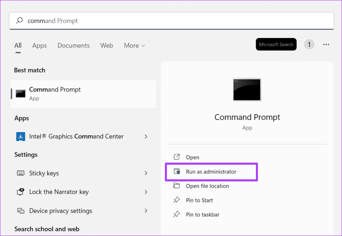This screenshot has width=342, height=236.
Task: Click the Settings section heading
Action: tap(26, 155)
